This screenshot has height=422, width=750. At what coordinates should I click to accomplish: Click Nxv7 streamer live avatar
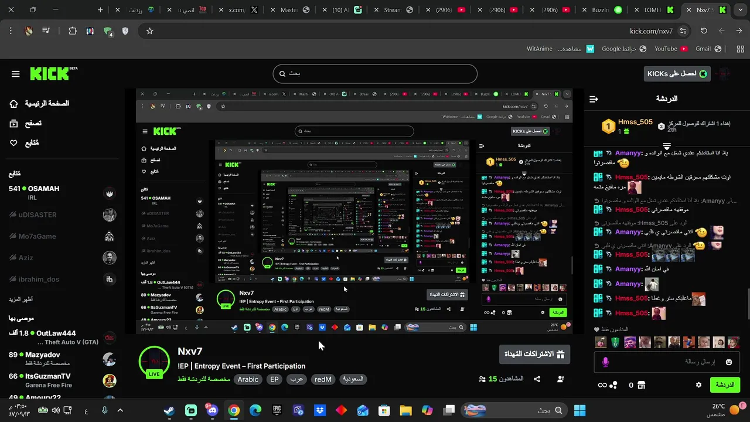154,361
